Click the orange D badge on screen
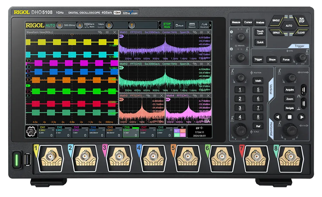This screenshot has width=322, height=197. [109, 25]
